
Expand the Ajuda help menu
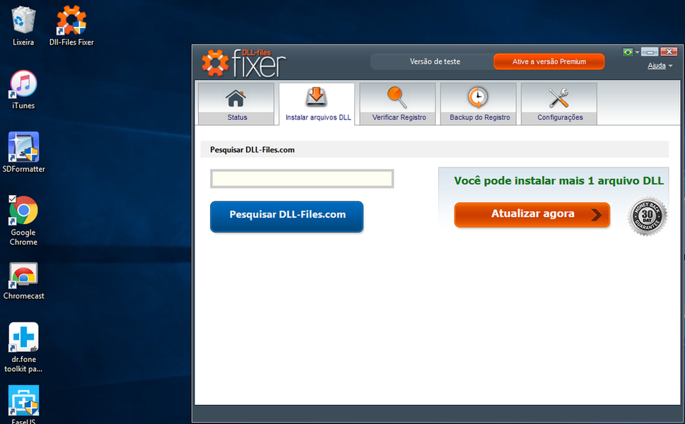coord(660,66)
